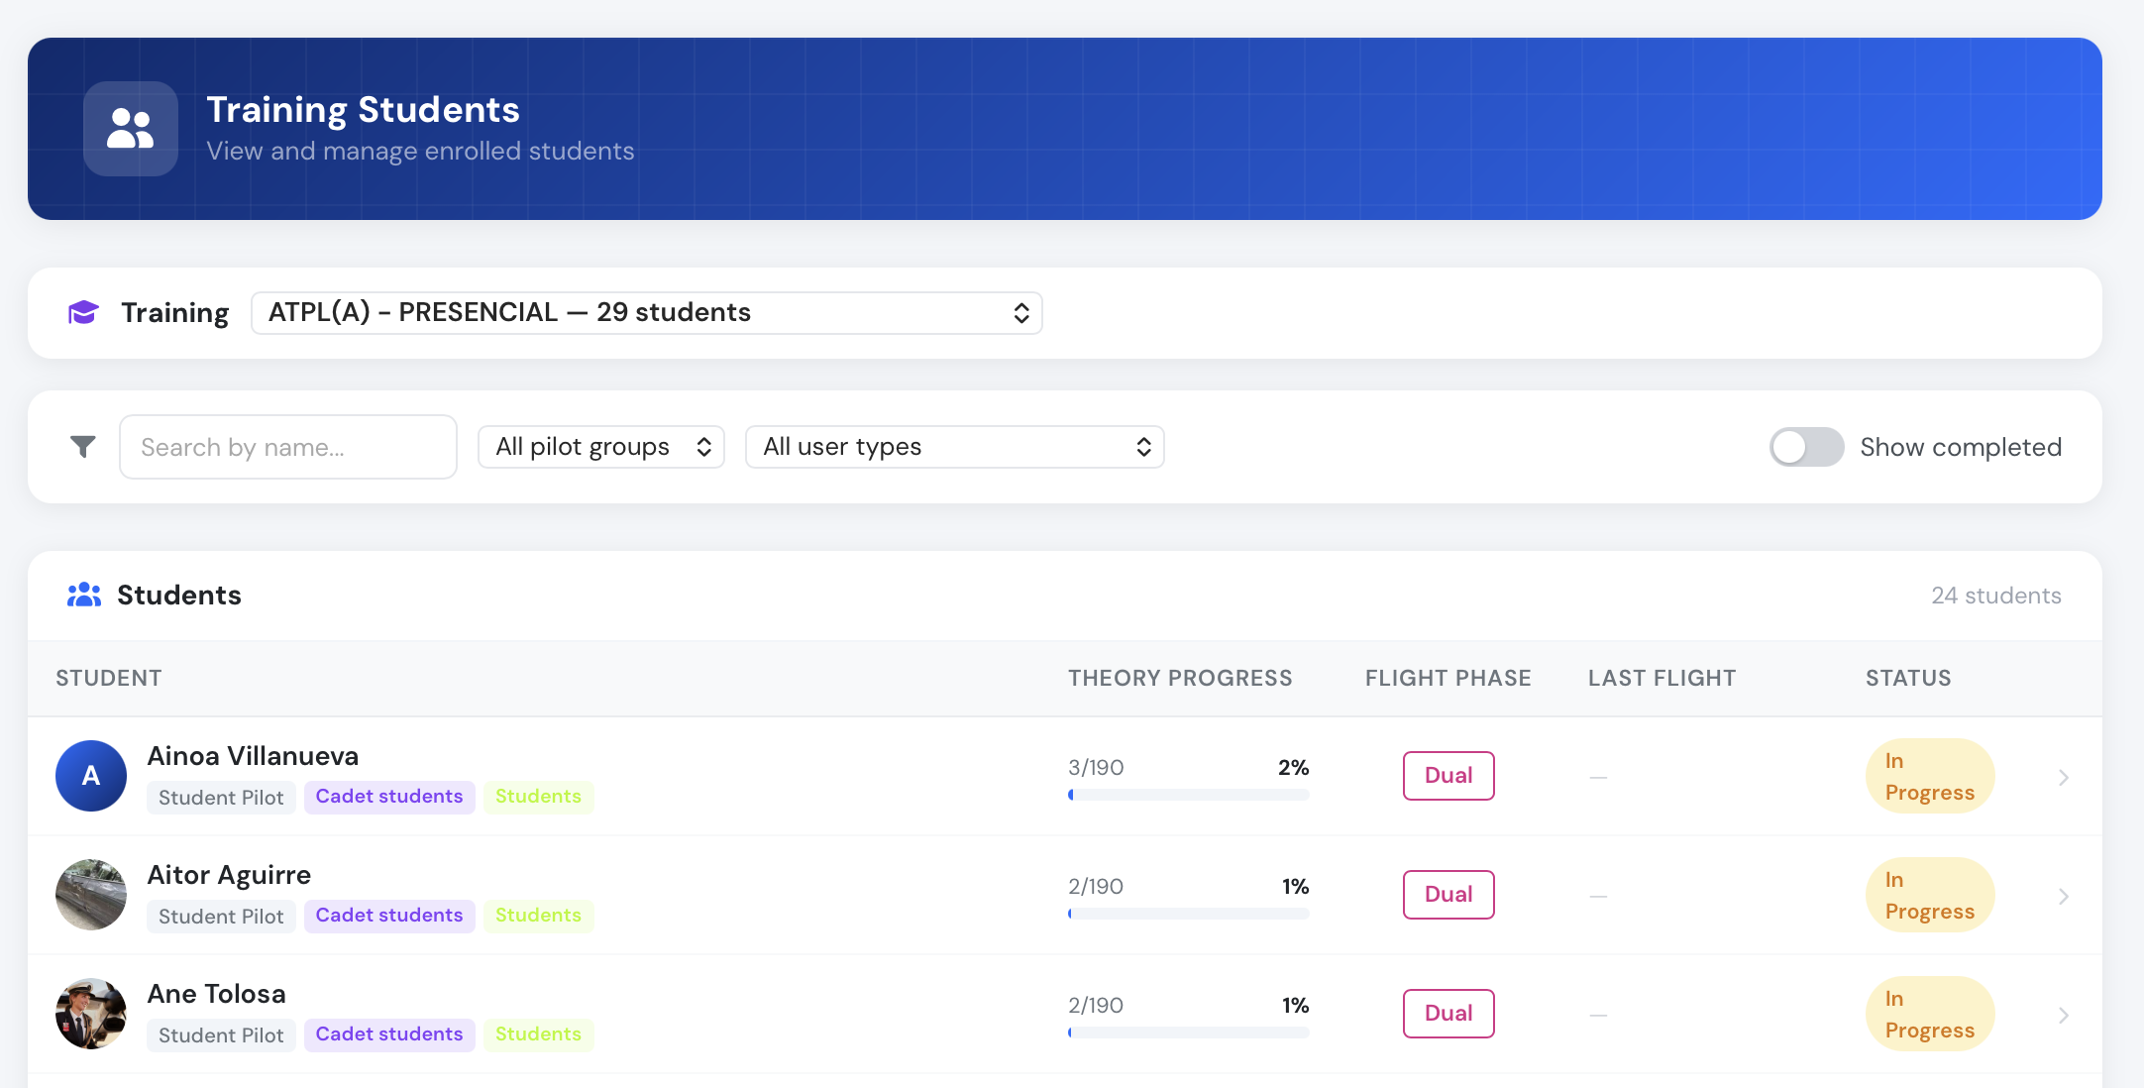Toggle the Show completed switch

[x=1807, y=447]
